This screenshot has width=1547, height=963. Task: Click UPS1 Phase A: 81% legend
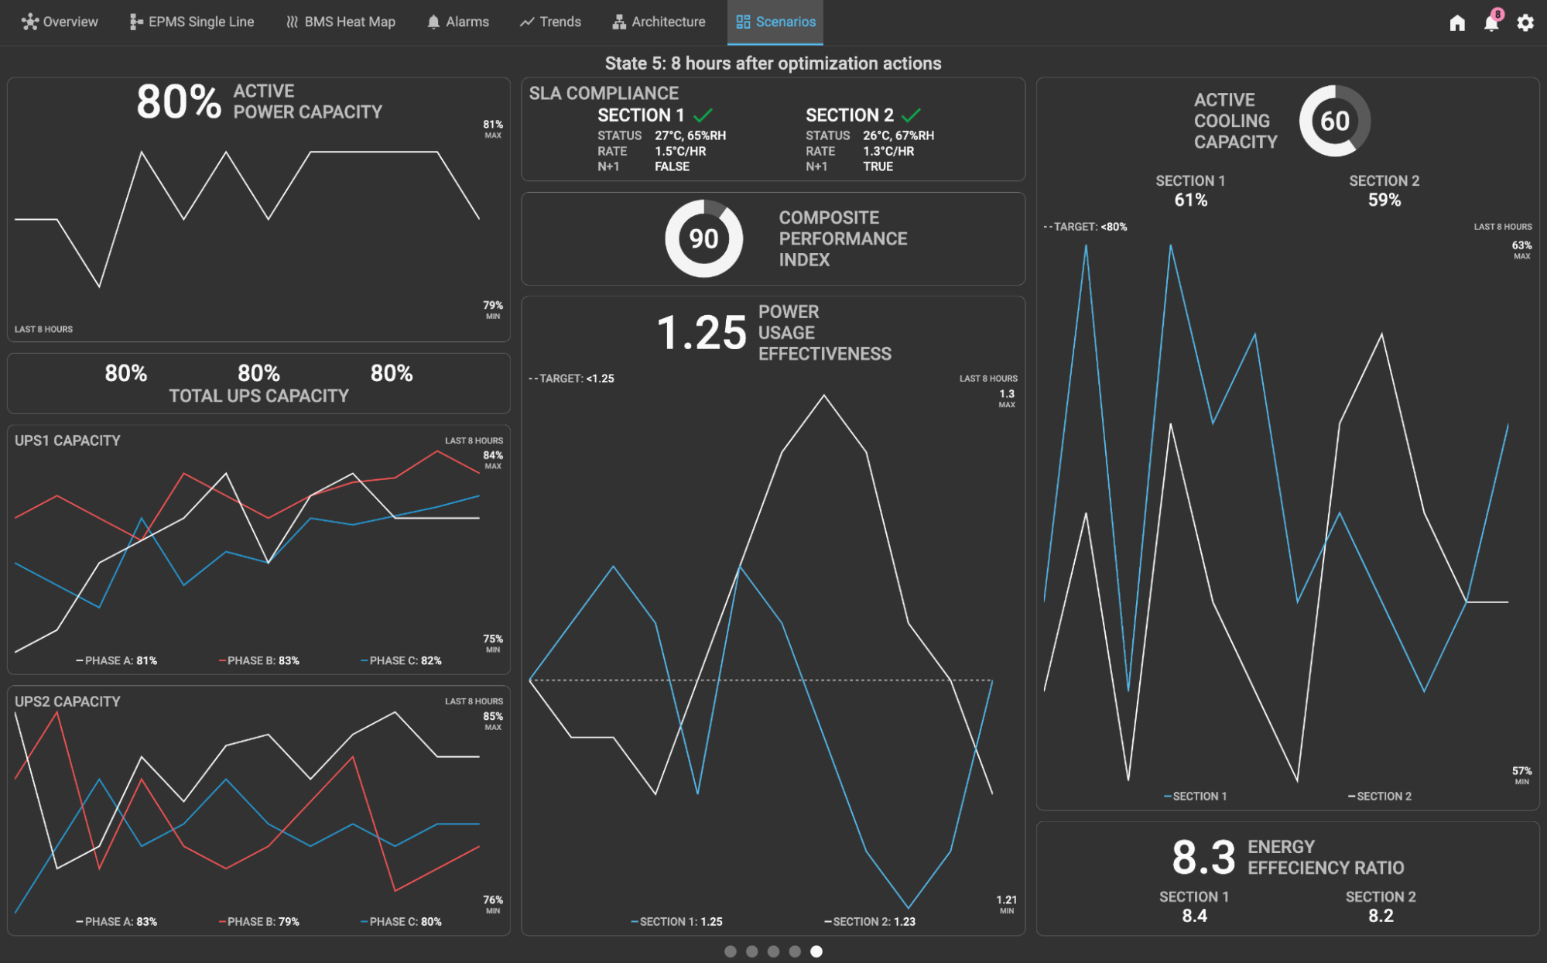click(116, 660)
